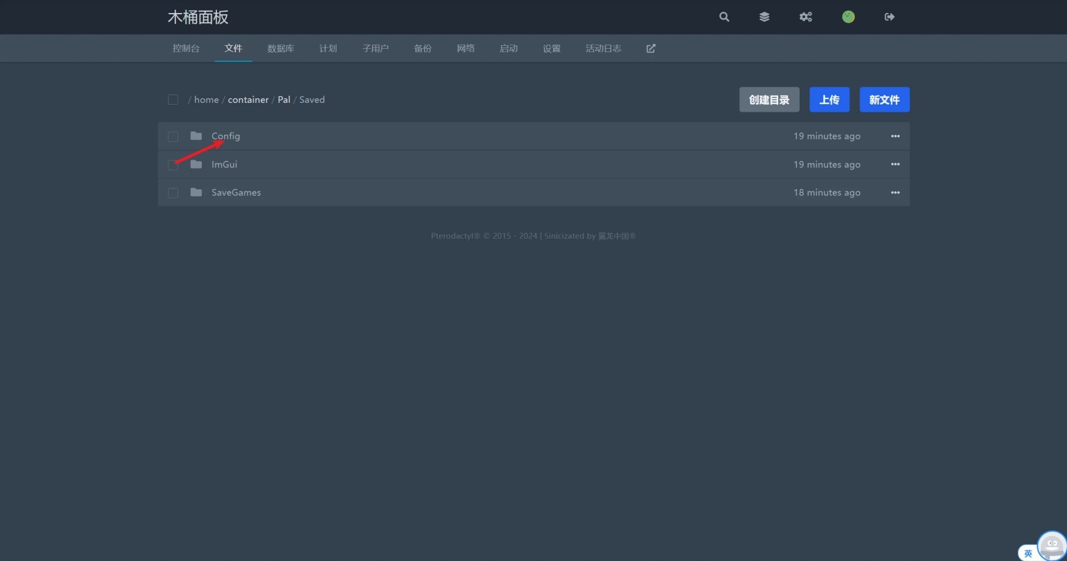Open the admin gears icon
The height and width of the screenshot is (561, 1067).
point(806,17)
